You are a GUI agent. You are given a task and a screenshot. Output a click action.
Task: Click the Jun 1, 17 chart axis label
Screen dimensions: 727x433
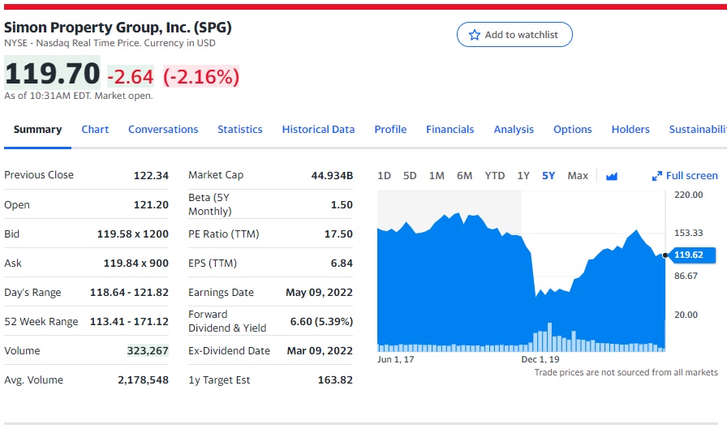tap(395, 359)
